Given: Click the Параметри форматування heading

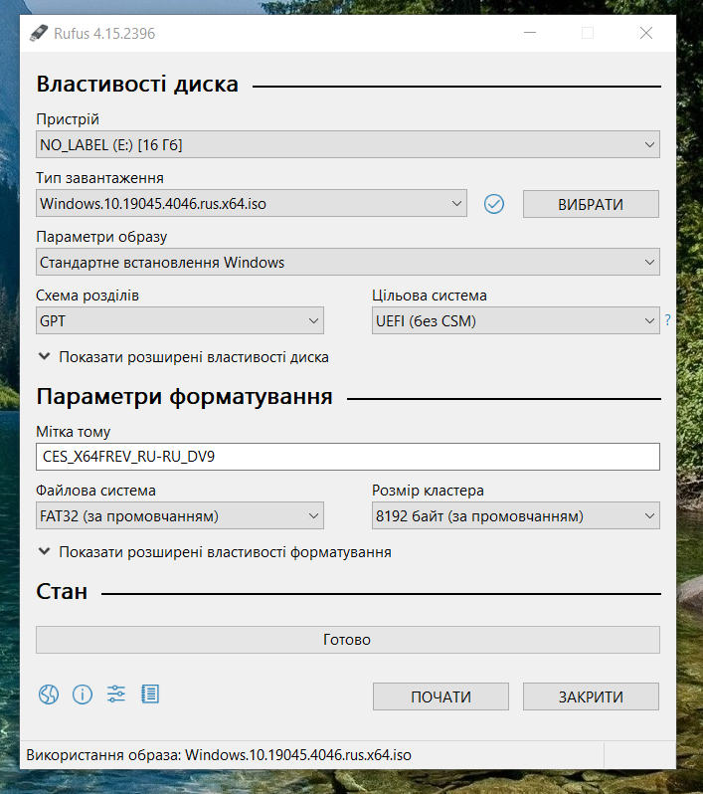Looking at the screenshot, I should click(x=184, y=396).
